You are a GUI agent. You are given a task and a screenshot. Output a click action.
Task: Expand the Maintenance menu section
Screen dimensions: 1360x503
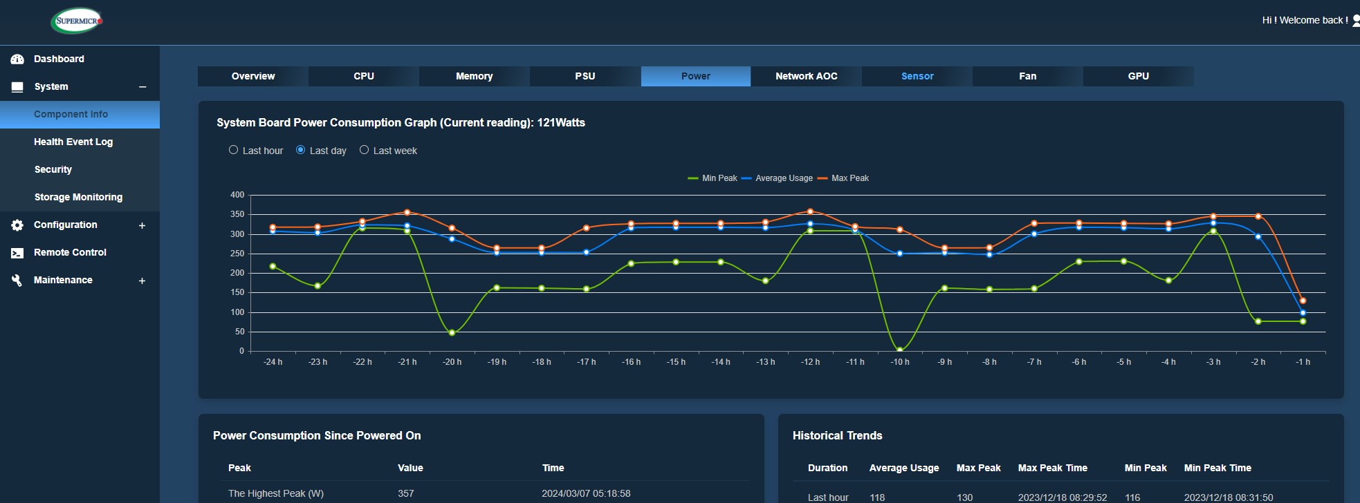pyautogui.click(x=142, y=281)
